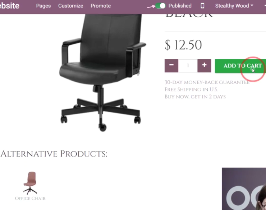Click the Free Shipping in U.S. line
This screenshot has height=210, width=266.
pos(191,90)
